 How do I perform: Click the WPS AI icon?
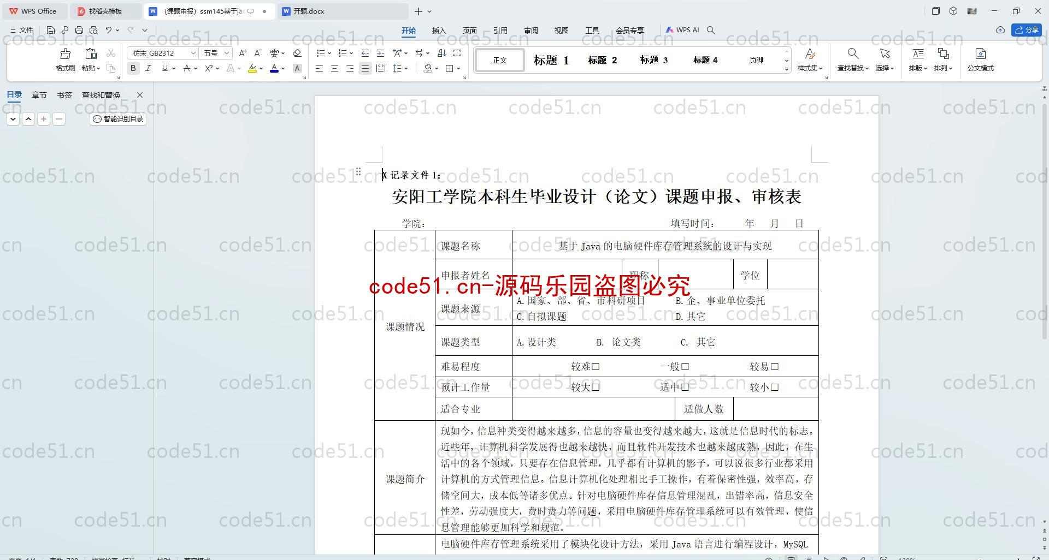click(x=682, y=30)
